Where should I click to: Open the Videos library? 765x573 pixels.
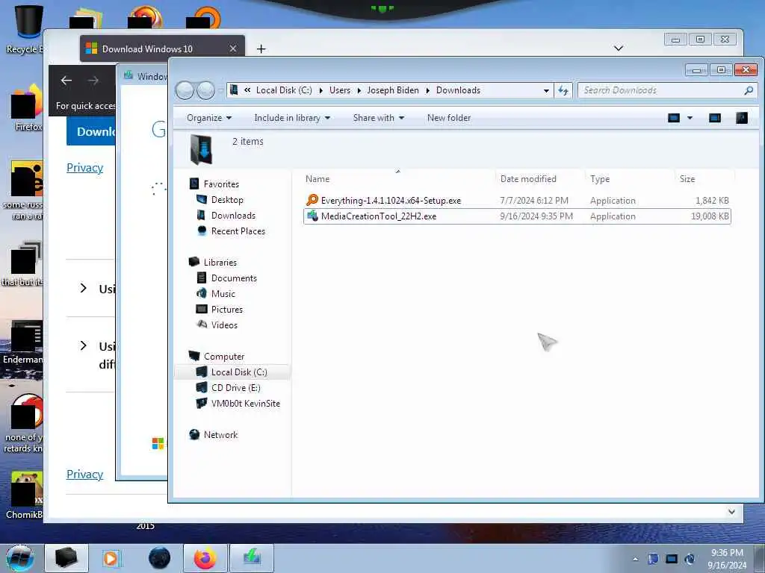point(224,325)
